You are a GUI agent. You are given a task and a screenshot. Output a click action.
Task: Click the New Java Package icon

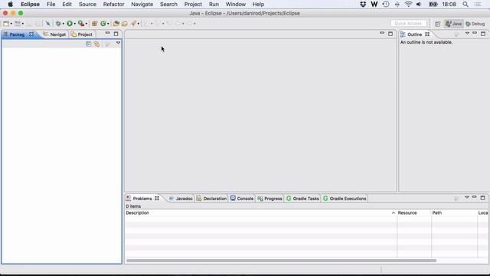click(94, 24)
